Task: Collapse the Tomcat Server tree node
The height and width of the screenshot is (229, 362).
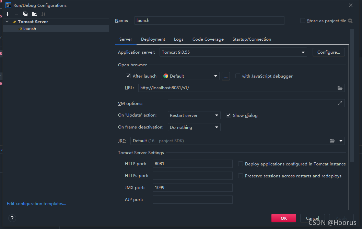Action: [x=7, y=22]
